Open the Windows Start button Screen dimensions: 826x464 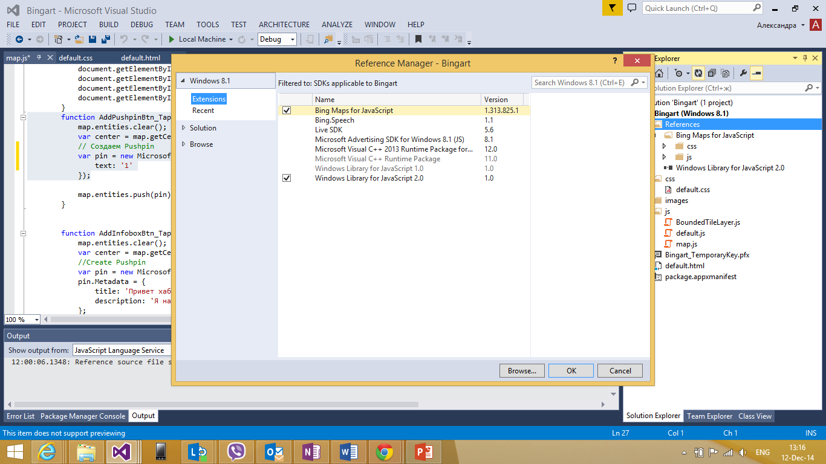click(x=15, y=452)
